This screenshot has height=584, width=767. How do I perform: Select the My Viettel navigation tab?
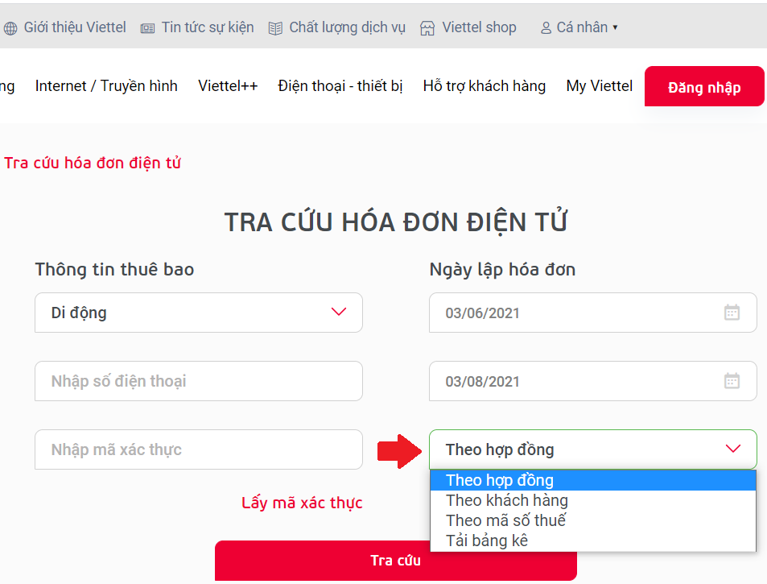coord(599,86)
